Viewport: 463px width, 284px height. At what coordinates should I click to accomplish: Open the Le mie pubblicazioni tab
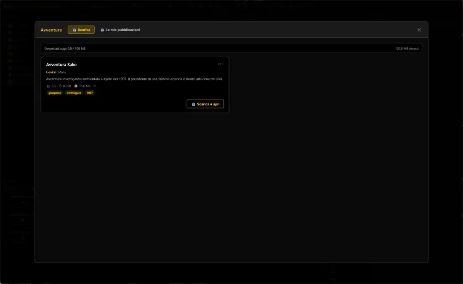coord(120,30)
